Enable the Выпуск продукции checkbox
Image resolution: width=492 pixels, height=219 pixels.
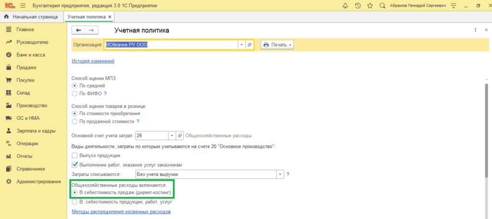point(74,155)
